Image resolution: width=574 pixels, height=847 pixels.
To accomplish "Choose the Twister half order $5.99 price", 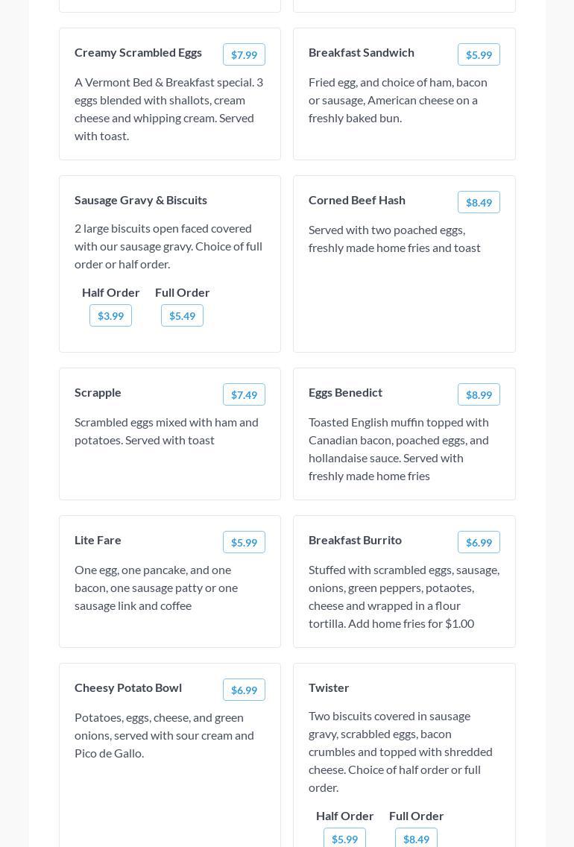I will [x=344, y=838].
